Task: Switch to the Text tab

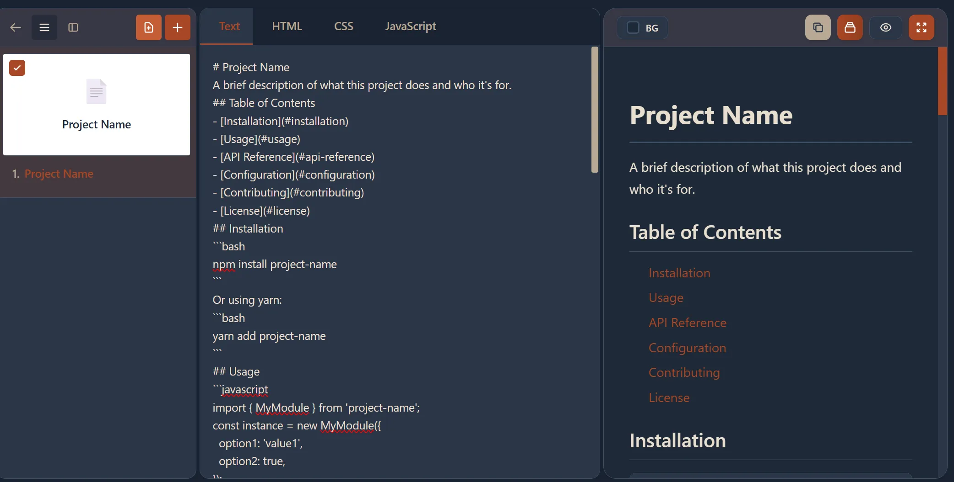Action: (x=229, y=26)
